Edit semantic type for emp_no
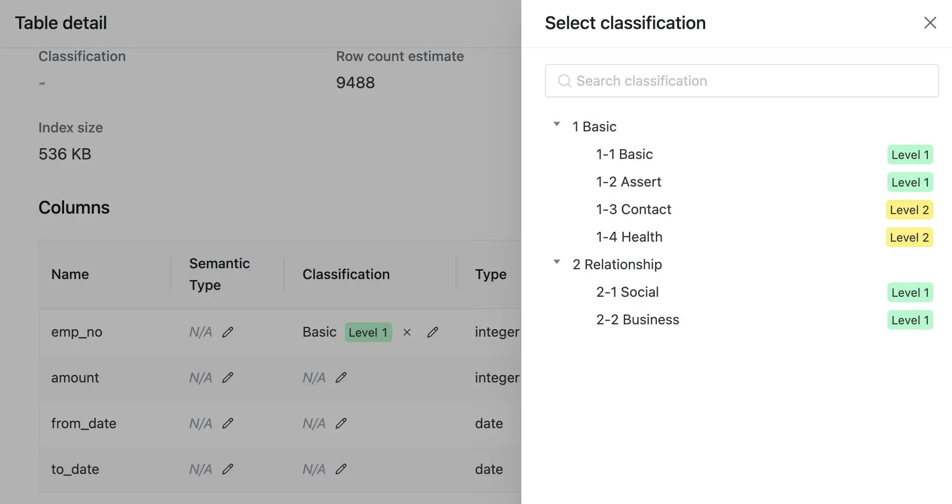This screenshot has height=504, width=952. pyautogui.click(x=228, y=332)
